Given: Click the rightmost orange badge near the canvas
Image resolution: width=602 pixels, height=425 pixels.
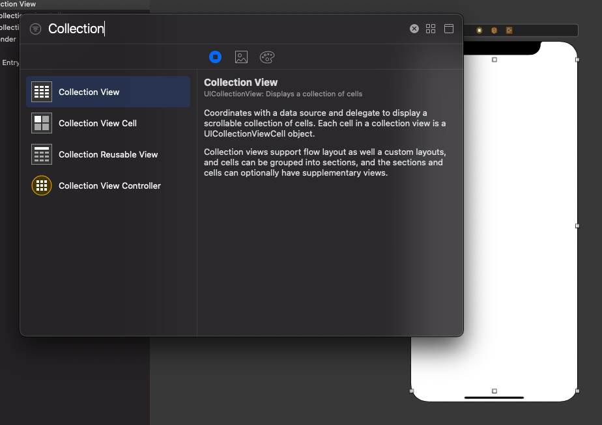Looking at the screenshot, I should click(509, 30).
